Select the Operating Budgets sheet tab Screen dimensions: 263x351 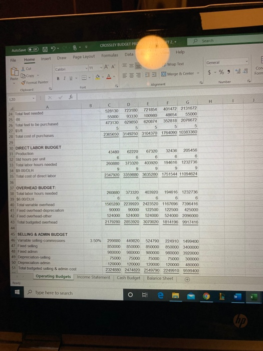[x=53, y=276]
